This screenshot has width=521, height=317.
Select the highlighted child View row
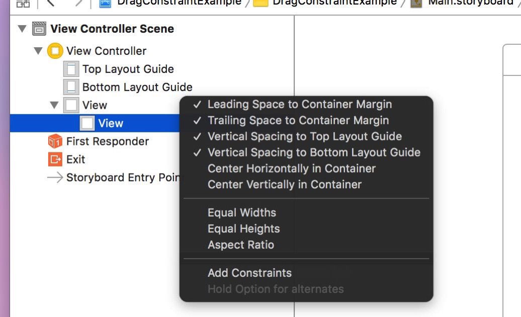(x=95, y=123)
